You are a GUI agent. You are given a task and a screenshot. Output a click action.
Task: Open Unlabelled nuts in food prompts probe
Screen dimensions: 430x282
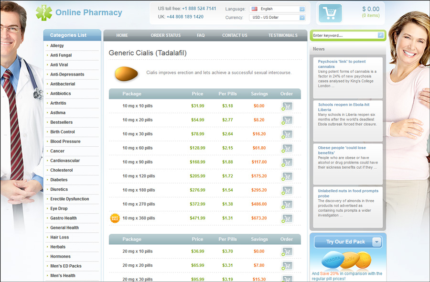coord(348,193)
